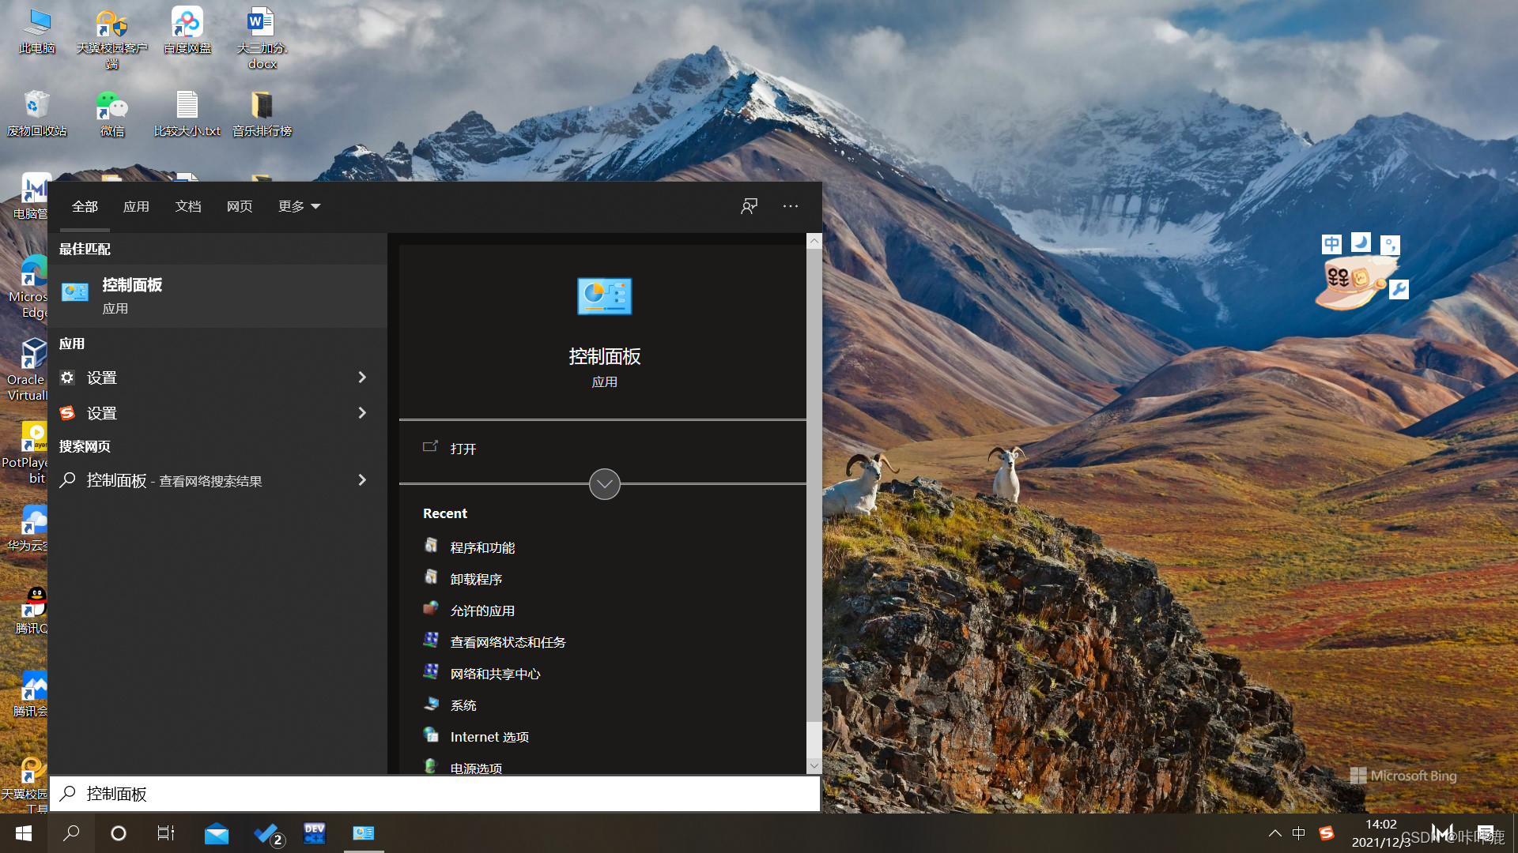1518x853 pixels.
Task: Select the 废物回收站 recycle bin icon
Action: point(37,114)
